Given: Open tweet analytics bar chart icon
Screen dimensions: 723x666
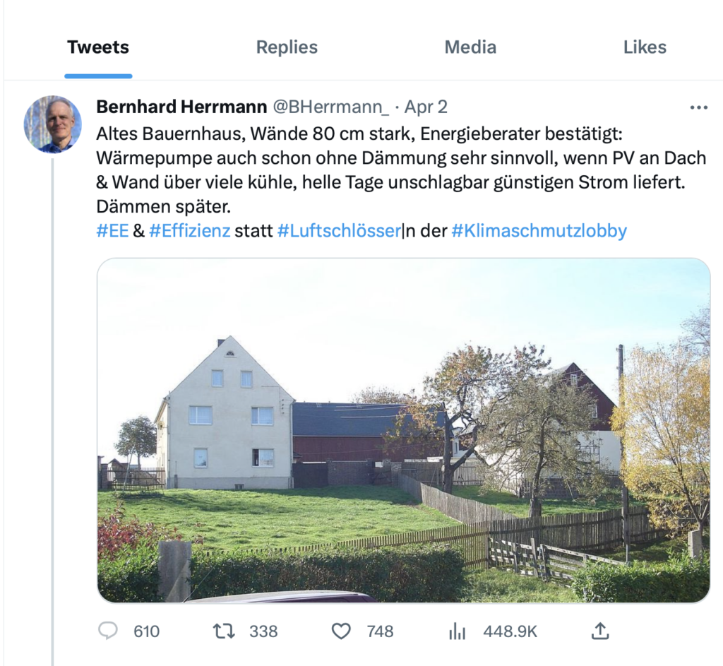Looking at the screenshot, I should coord(458,631).
